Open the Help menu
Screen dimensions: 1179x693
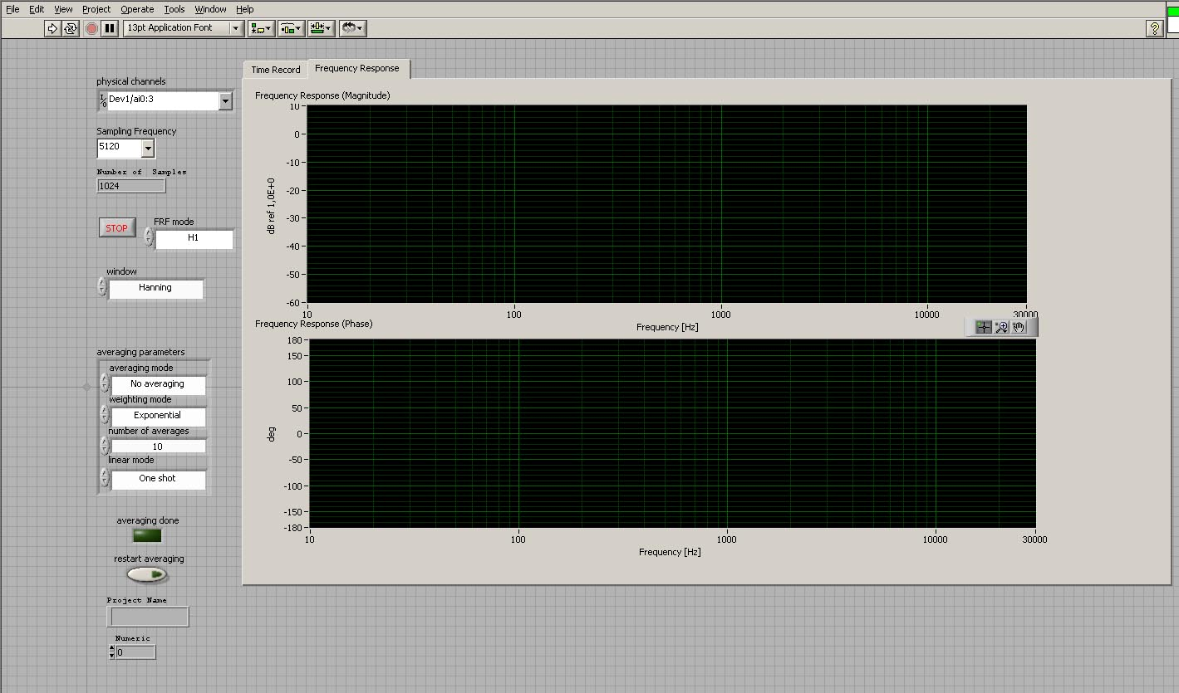(x=244, y=9)
